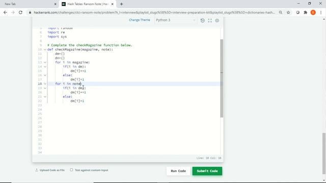
Task: Open a new browser tab with plus
Action: tap(121, 4)
